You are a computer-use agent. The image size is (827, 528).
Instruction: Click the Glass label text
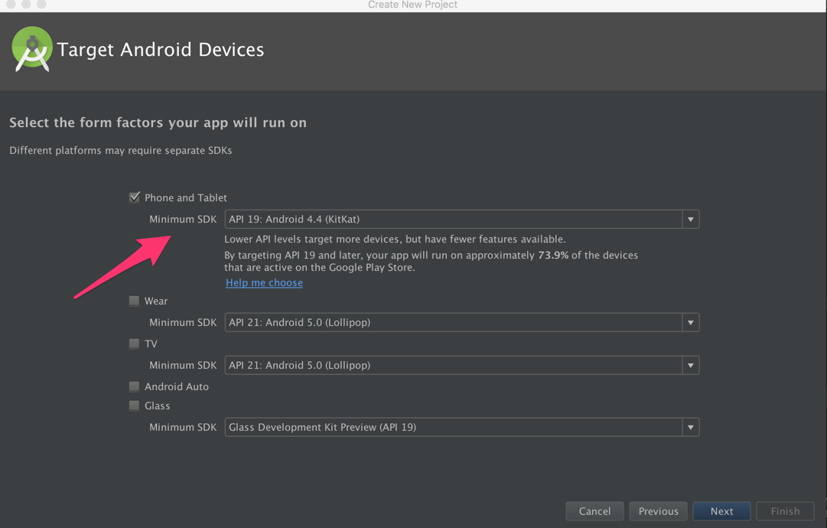click(157, 406)
